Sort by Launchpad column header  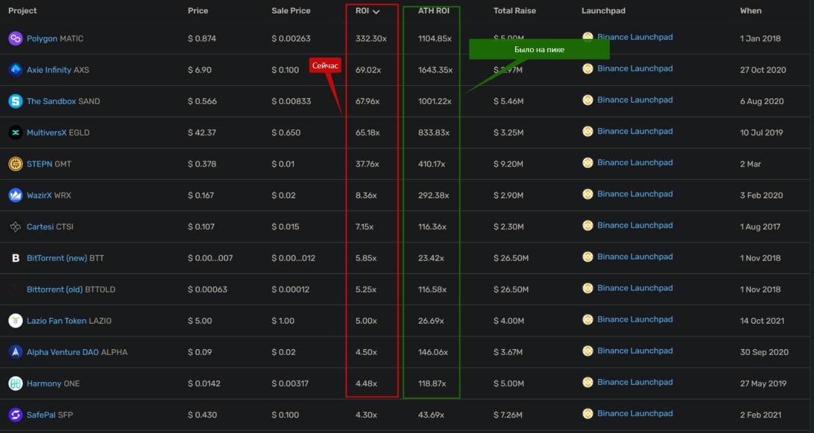click(604, 11)
